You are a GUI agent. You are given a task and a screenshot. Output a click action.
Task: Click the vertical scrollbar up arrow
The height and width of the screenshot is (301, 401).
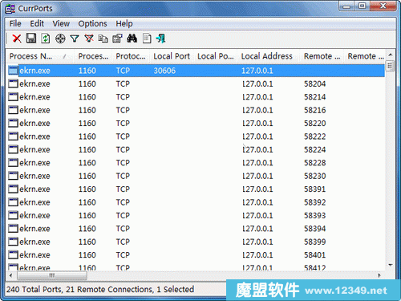391,55
